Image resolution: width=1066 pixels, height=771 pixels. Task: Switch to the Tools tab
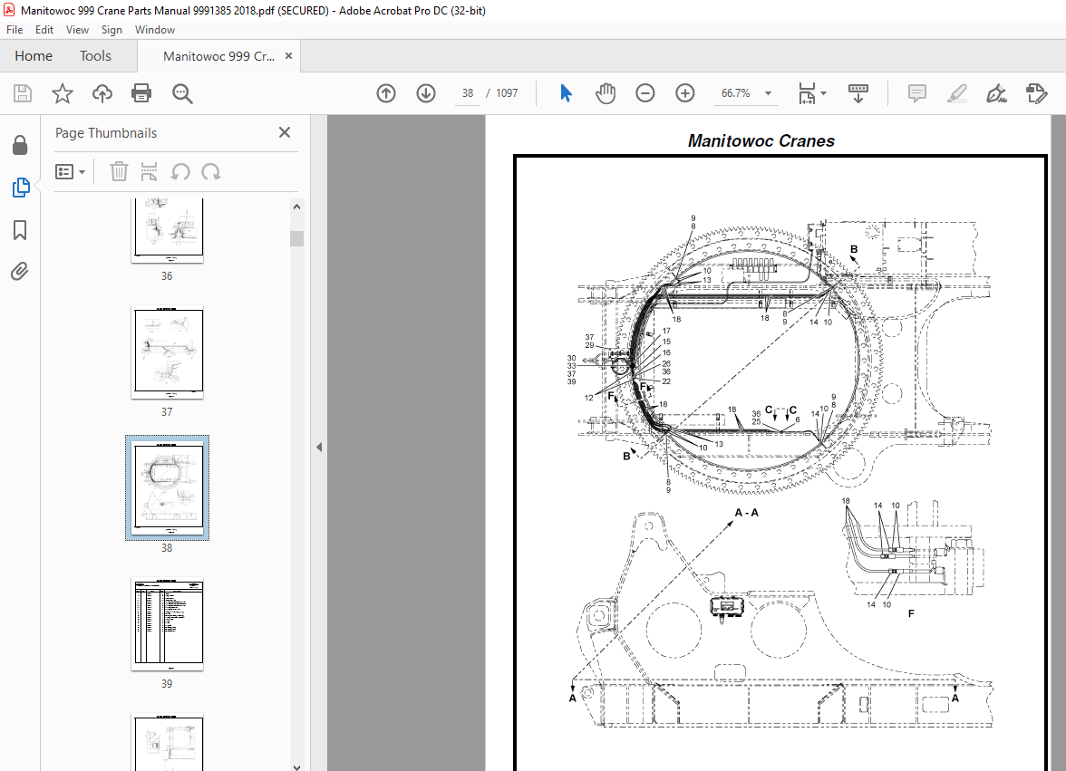(95, 55)
